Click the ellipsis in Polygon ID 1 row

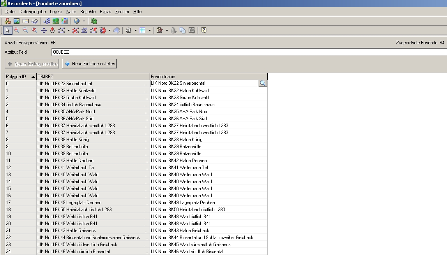point(146,91)
